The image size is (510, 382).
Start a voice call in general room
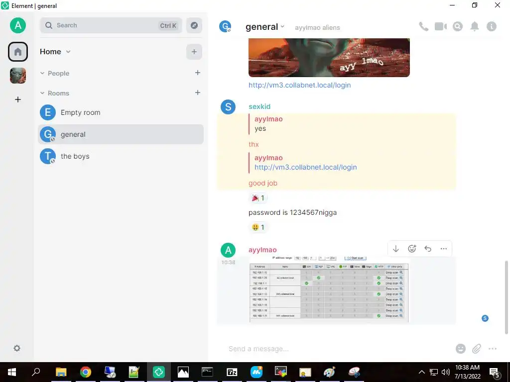click(423, 26)
